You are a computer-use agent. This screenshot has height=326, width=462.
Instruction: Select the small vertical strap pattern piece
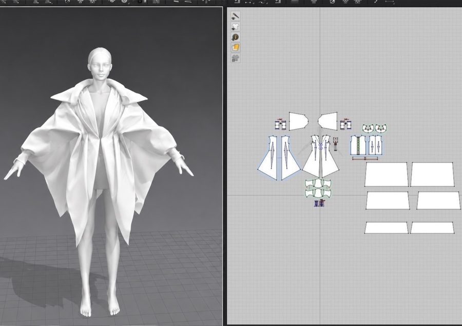pyautogui.click(x=335, y=144)
